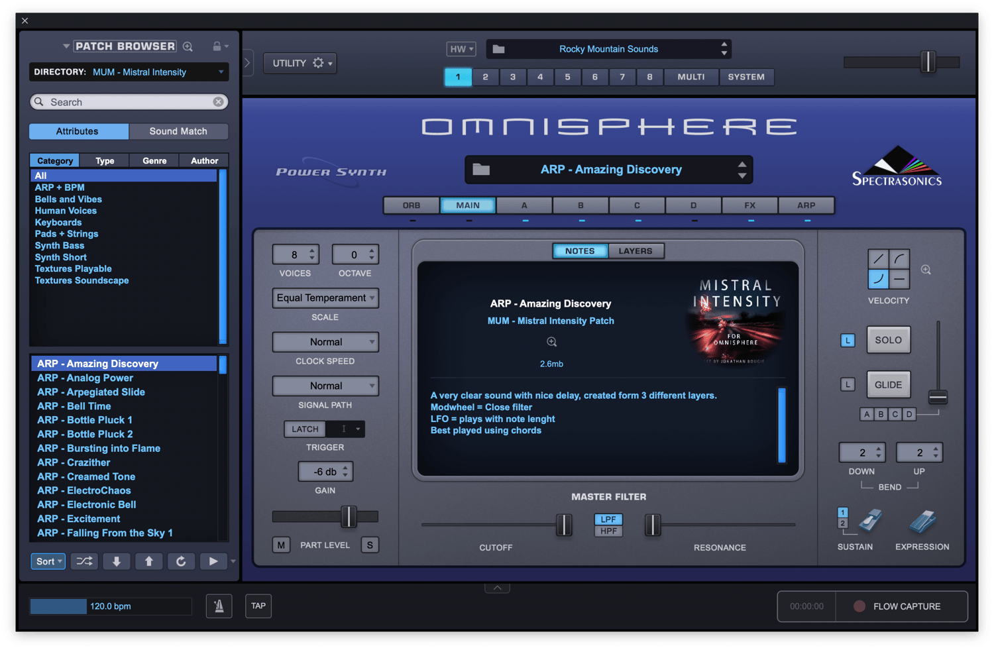Toggle the Part Level mute M button
994x650 pixels.
tap(281, 545)
